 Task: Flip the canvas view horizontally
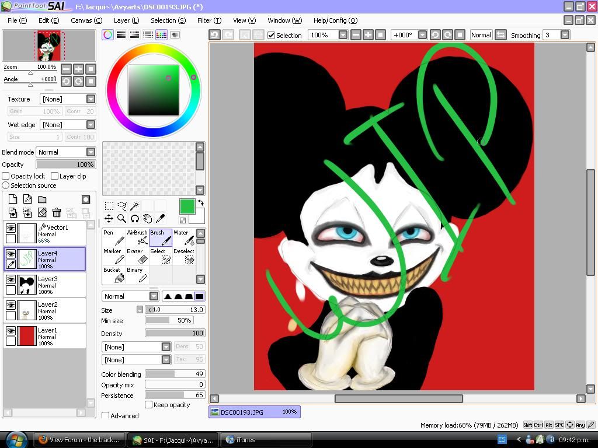[x=500, y=35]
